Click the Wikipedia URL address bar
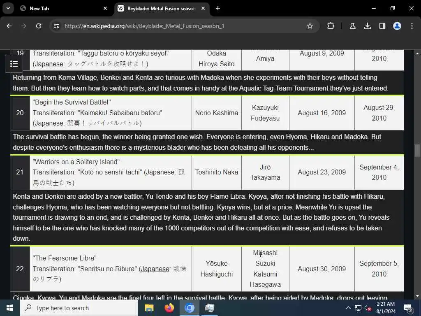This screenshot has width=421, height=316. pos(144,26)
